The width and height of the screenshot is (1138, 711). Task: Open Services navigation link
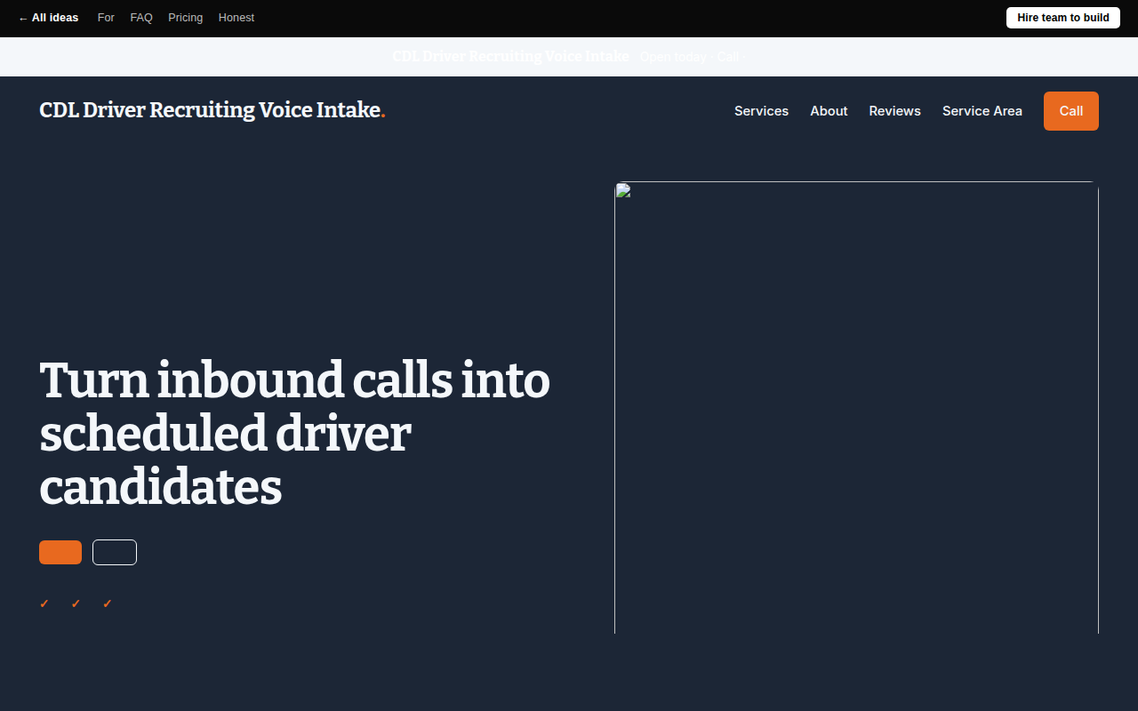[761, 111]
